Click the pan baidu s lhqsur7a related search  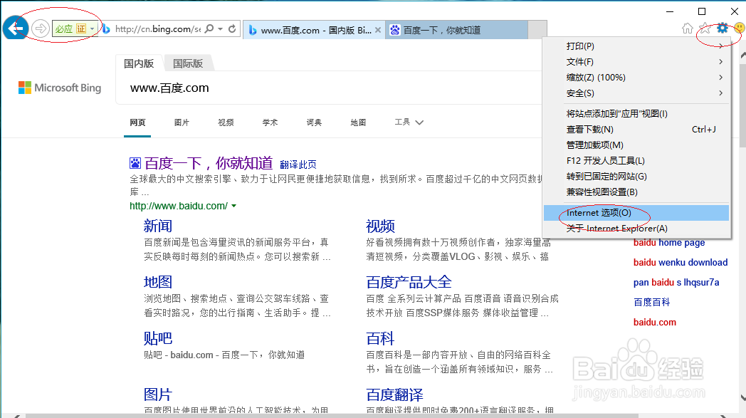pos(676,282)
